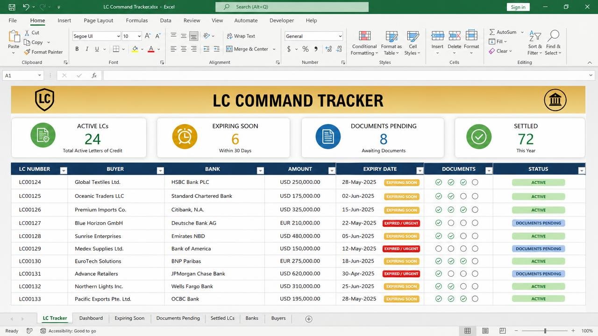Click the Percent Style icon
Image resolution: width=598 pixels, height=336 pixels.
(x=305, y=49)
